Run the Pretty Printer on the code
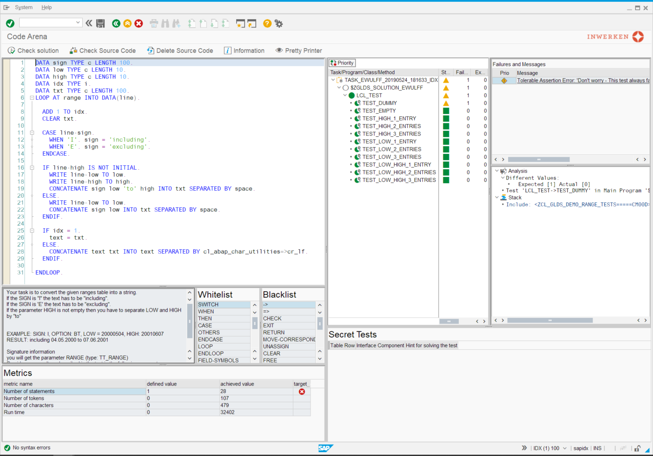Viewport: 653px width, 456px height. coord(299,50)
